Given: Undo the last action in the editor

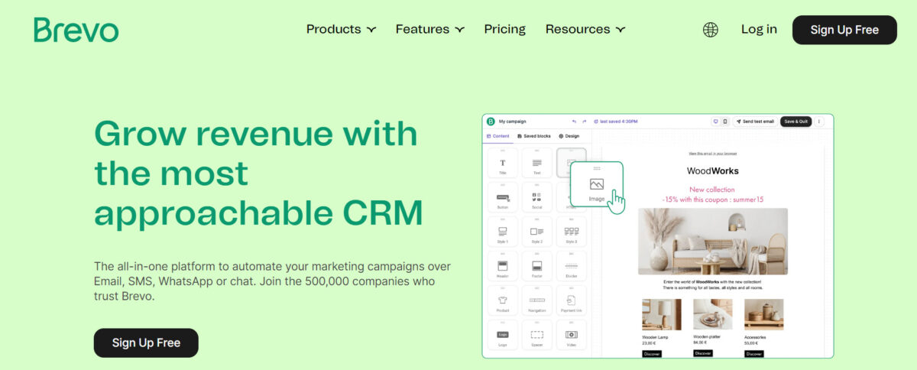Looking at the screenshot, I should tap(574, 122).
